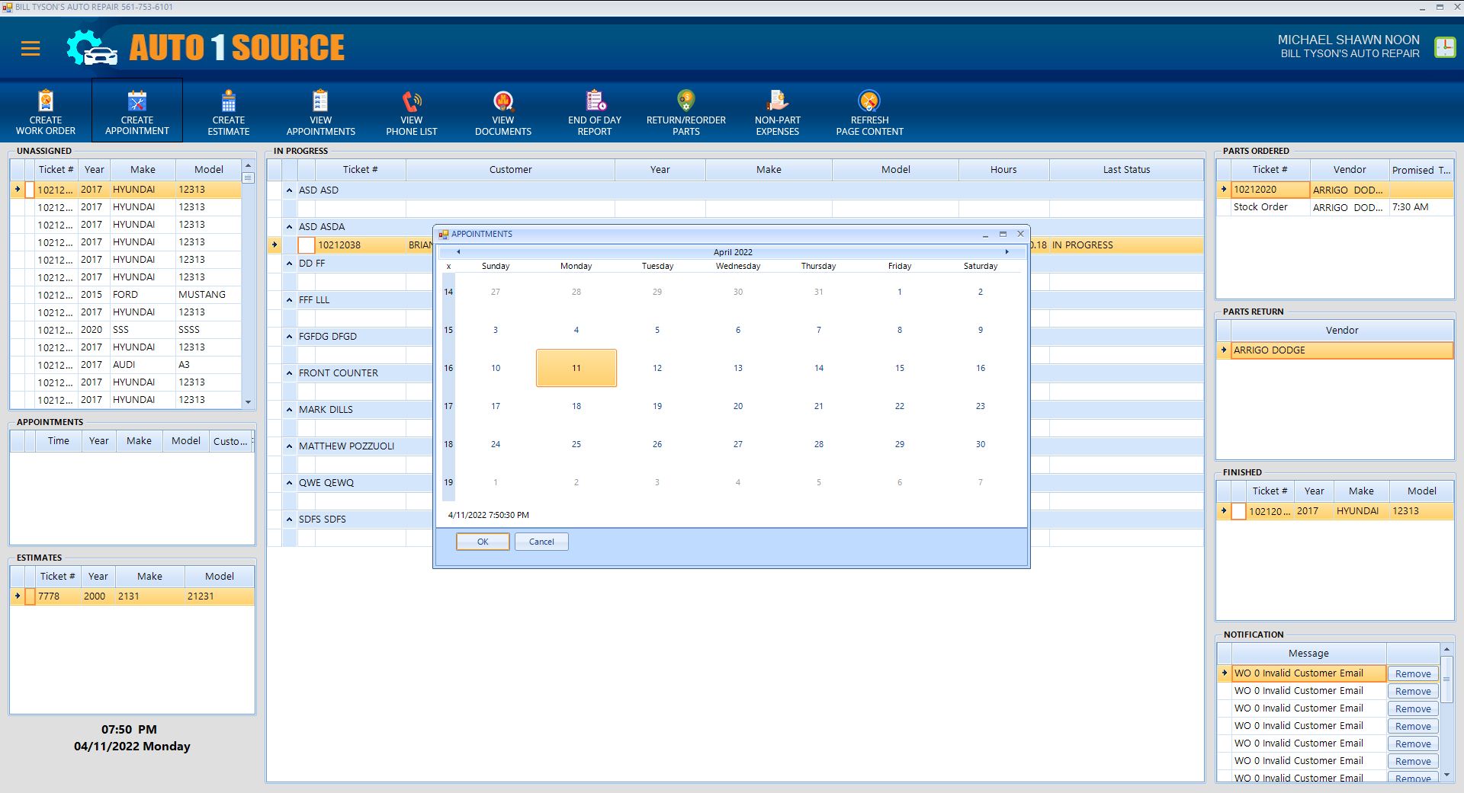Select April 20 in the calendar
1464x793 pixels.
[x=737, y=406]
